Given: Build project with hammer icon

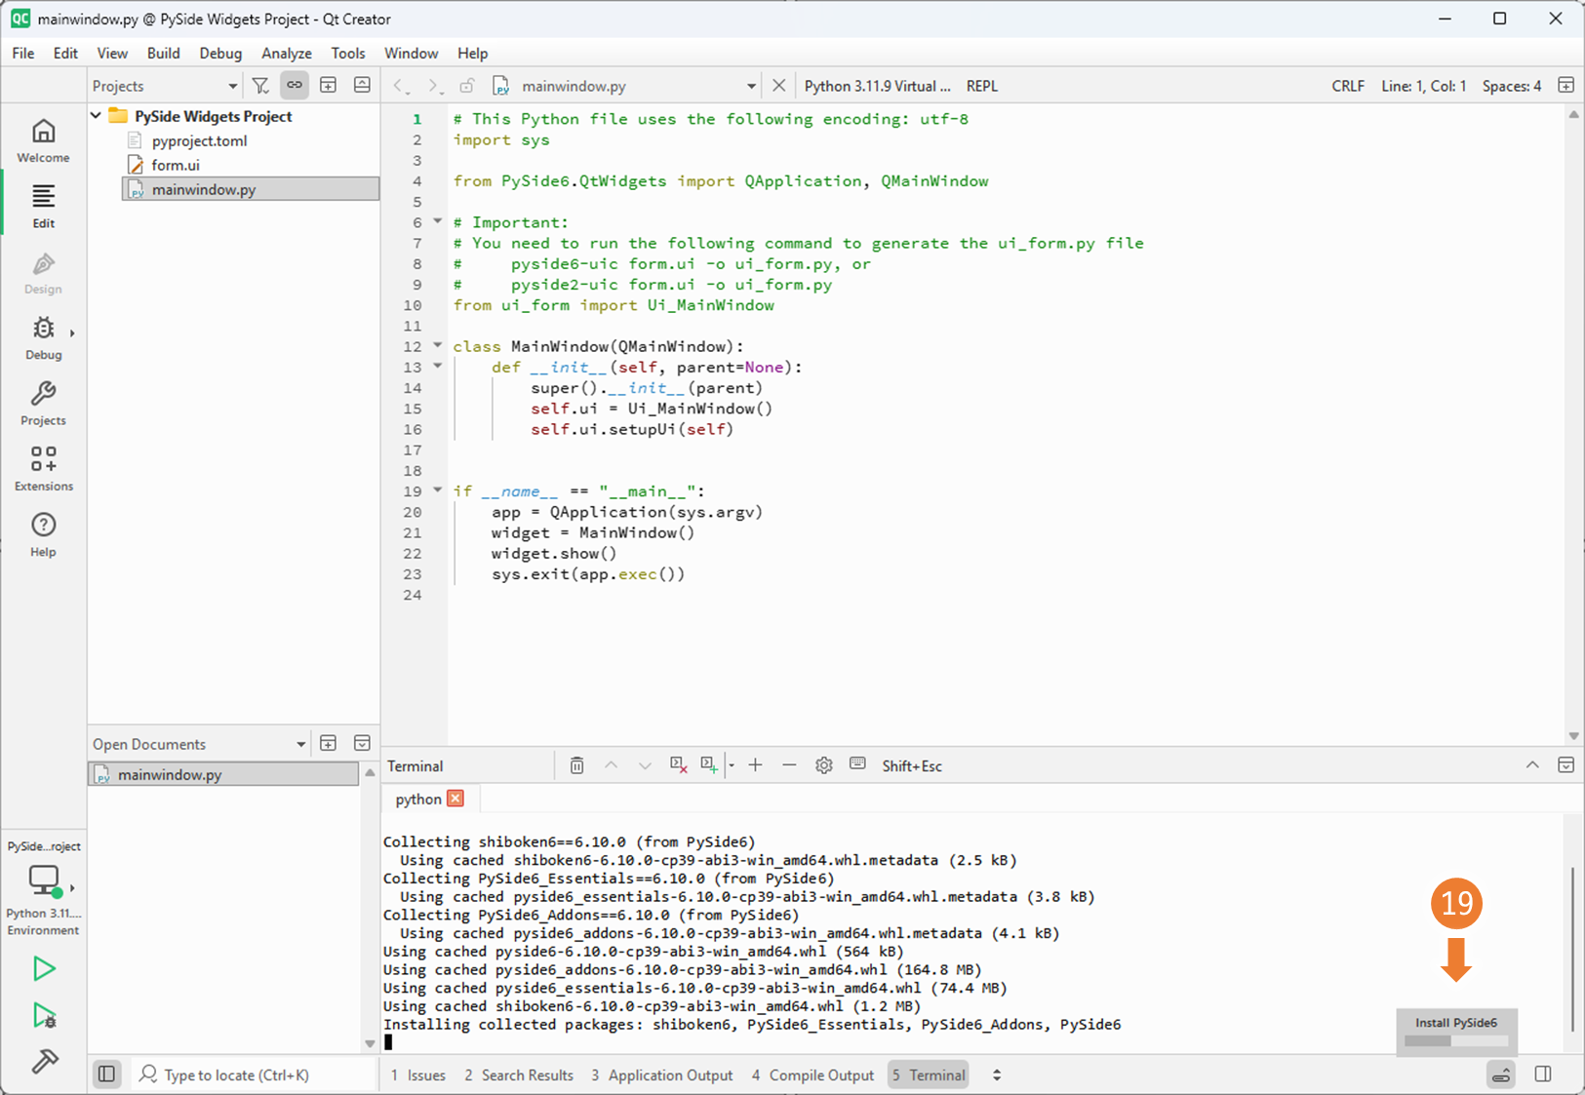Looking at the screenshot, I should [44, 1061].
